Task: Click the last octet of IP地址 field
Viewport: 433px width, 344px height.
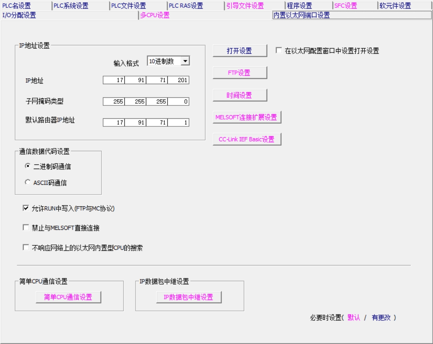Action: (178, 80)
